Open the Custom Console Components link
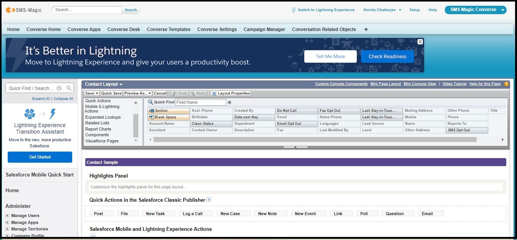 coord(341,84)
